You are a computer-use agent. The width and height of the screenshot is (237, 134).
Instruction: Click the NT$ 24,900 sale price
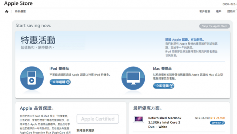[x=217, y=118]
